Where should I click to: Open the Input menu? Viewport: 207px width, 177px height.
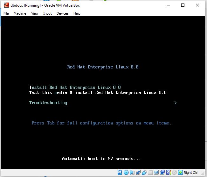coord(47,13)
